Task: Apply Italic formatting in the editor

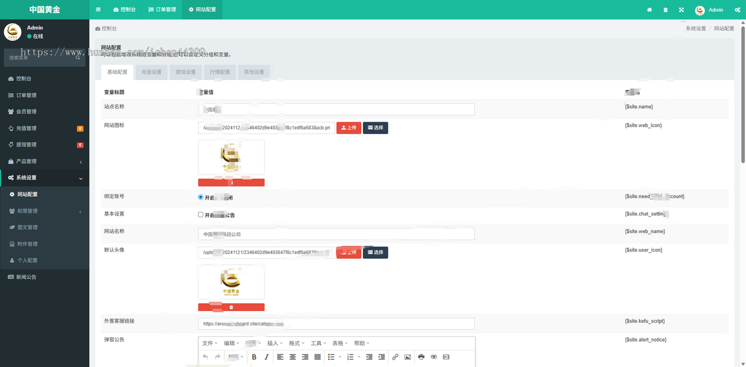Action: [267, 357]
